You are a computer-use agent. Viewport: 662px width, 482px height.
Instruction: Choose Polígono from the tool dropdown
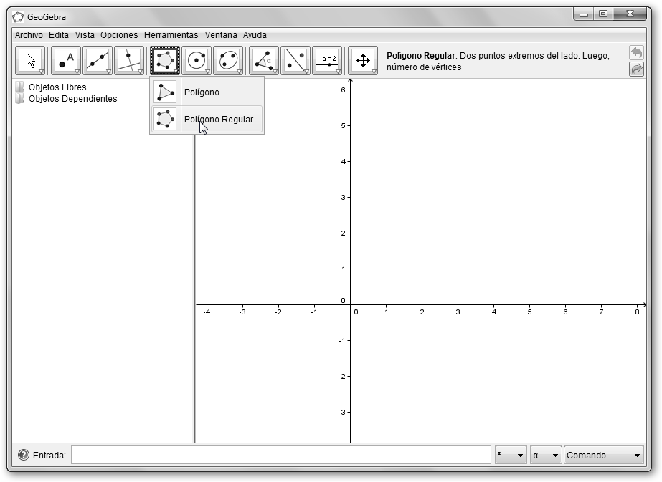pyautogui.click(x=202, y=92)
